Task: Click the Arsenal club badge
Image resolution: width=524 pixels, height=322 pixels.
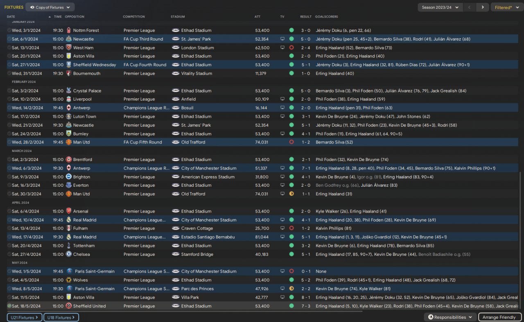Action: coord(69,211)
